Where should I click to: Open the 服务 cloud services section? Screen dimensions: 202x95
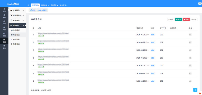[x=4, y=47]
